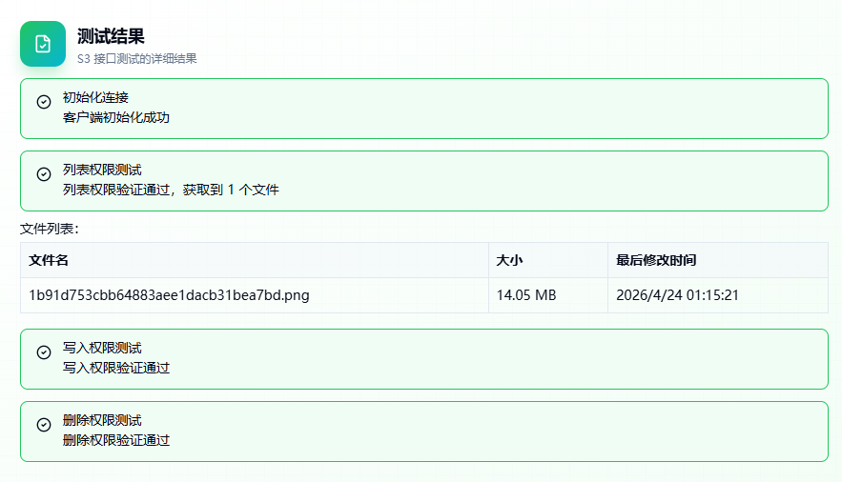Image resolution: width=842 pixels, height=482 pixels.
Task: Click the check icon beside 删除权限测试
Action: coord(44,425)
